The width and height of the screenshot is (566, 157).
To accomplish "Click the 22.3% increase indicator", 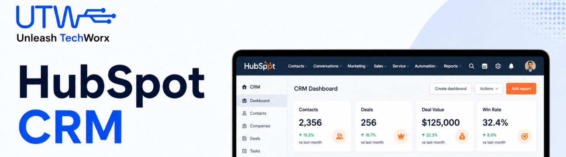I will pyautogui.click(x=429, y=135).
